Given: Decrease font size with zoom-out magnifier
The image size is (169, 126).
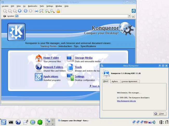Looking at the screenshot, I should [52, 11].
